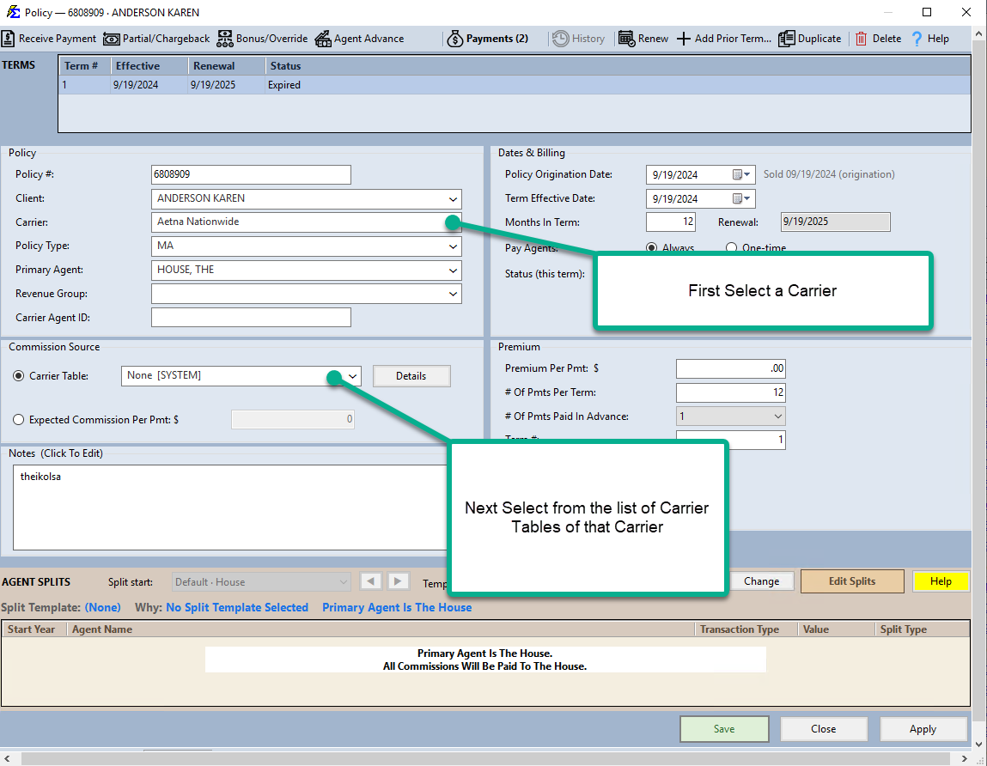The height and width of the screenshot is (766, 987).
Task: Click next split arrow button
Action: [398, 581]
